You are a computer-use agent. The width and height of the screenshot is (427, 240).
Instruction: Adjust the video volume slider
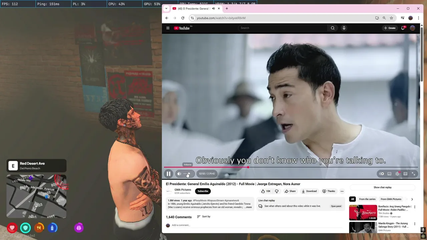[187, 174]
